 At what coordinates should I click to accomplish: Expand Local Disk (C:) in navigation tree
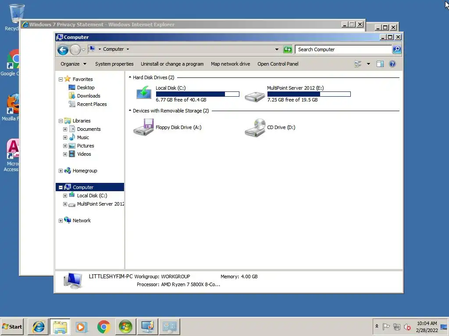point(65,196)
